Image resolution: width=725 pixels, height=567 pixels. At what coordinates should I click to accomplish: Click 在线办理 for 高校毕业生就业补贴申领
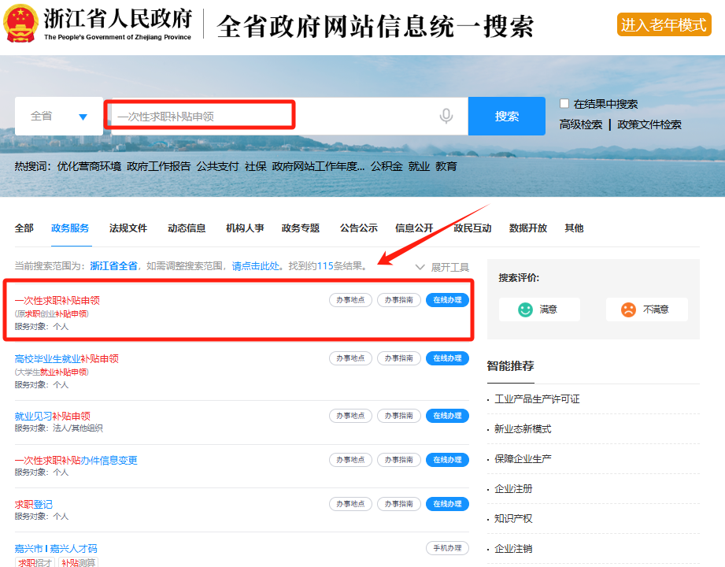coord(447,358)
